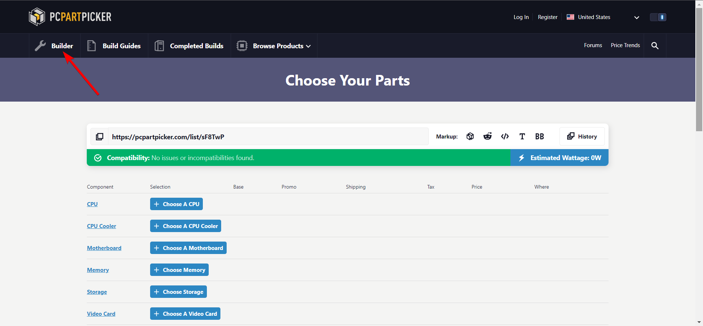Viewport: 703px width, 326px height.
Task: Click the Browse Products chip icon
Action: click(x=242, y=46)
